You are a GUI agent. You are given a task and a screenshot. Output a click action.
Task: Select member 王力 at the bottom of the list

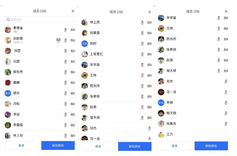tap(193, 134)
